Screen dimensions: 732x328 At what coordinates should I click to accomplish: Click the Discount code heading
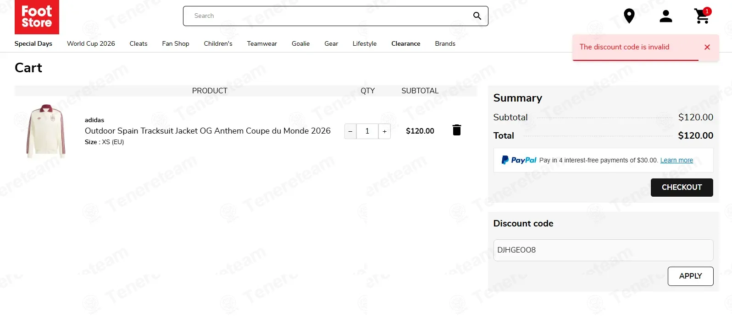[x=523, y=223]
